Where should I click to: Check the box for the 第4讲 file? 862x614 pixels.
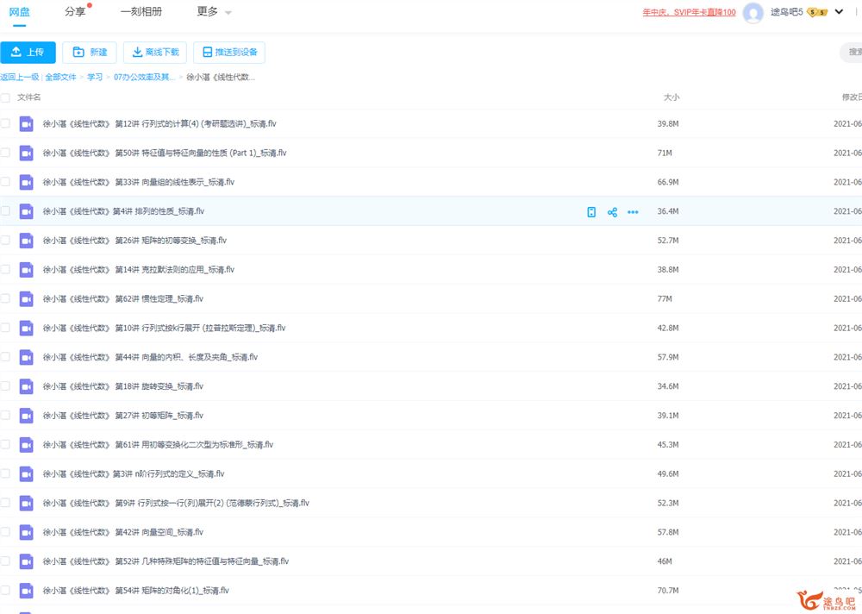pyautogui.click(x=5, y=211)
